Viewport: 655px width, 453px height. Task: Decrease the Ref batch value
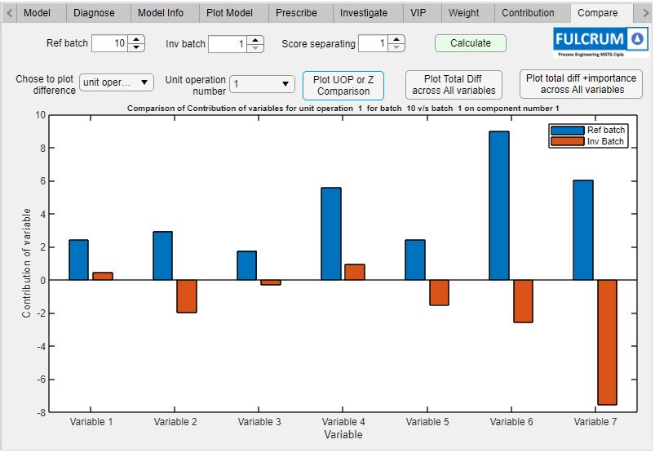click(136, 47)
